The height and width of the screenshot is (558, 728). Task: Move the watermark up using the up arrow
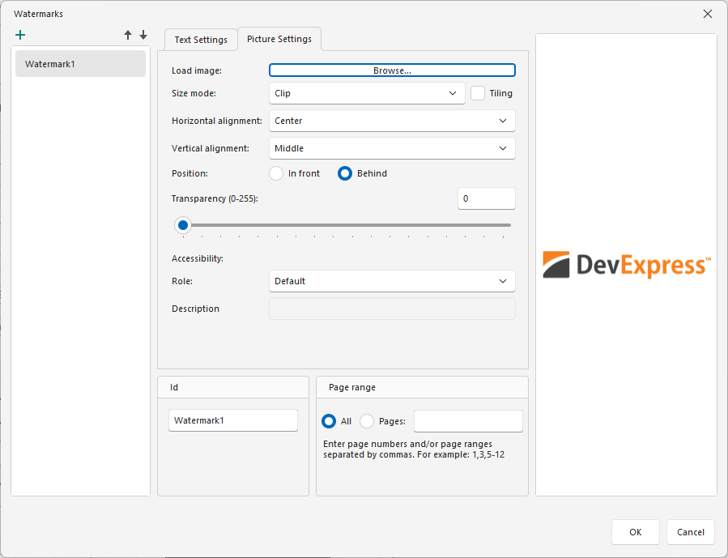(x=127, y=35)
